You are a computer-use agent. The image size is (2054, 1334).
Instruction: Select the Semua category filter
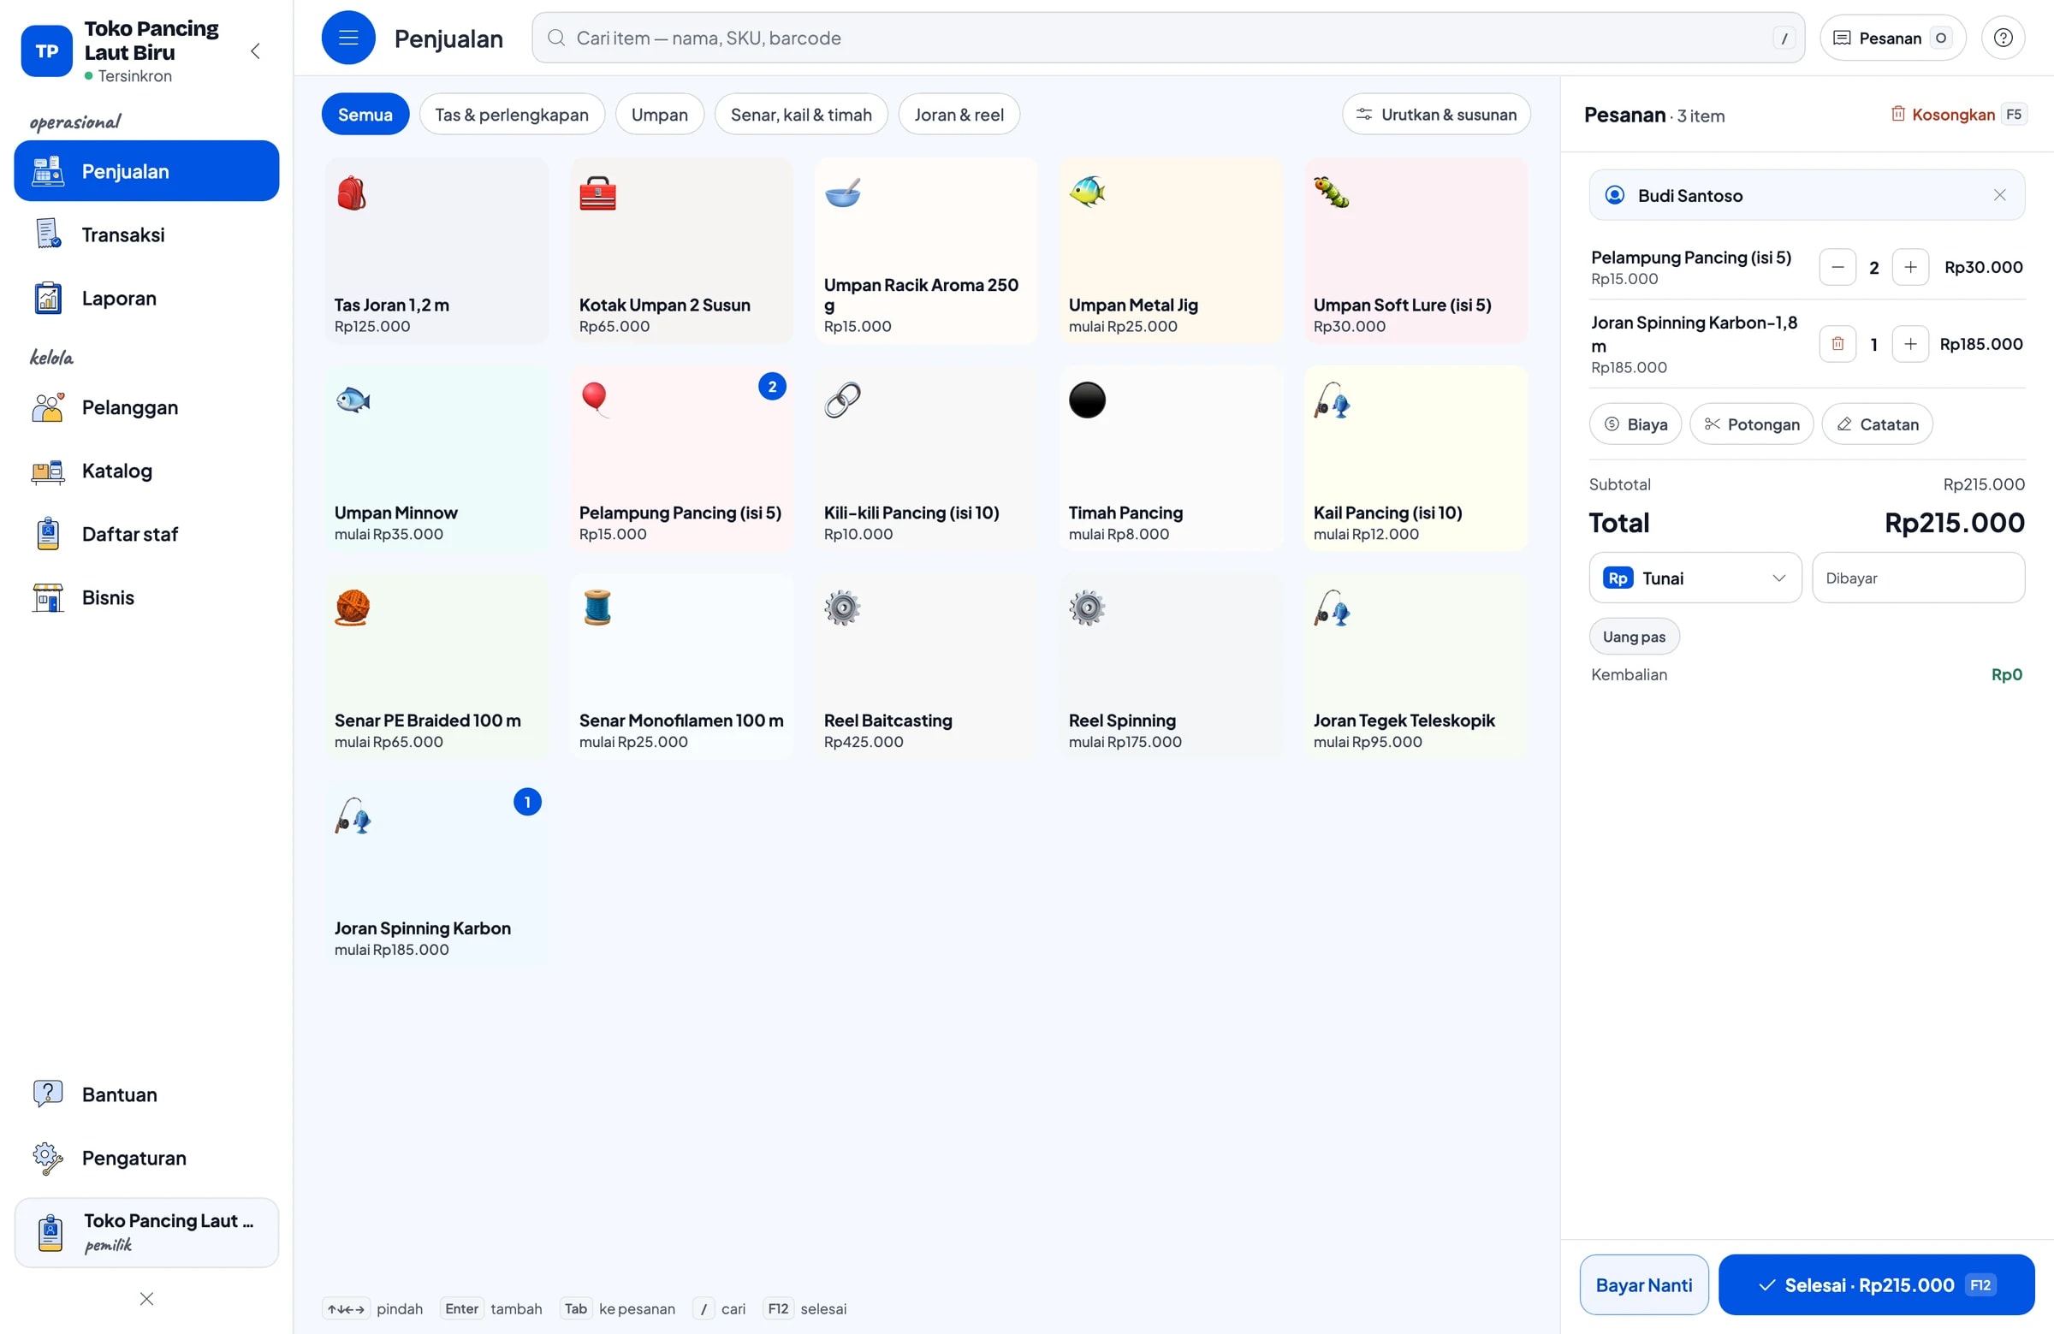point(365,115)
